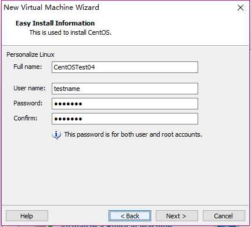Screen dimensions: 251x227
Task: Click the Personalize Linux group label
Action: (x=30, y=54)
